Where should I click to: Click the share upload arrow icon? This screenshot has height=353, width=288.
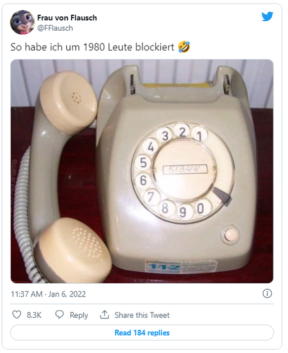[104, 314]
